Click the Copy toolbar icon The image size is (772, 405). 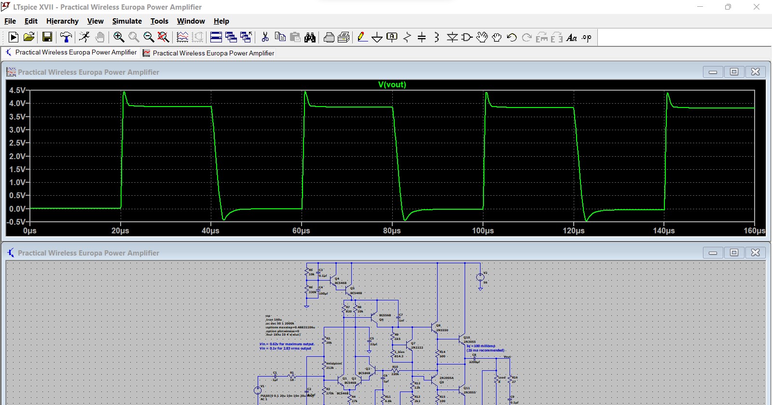(x=280, y=37)
